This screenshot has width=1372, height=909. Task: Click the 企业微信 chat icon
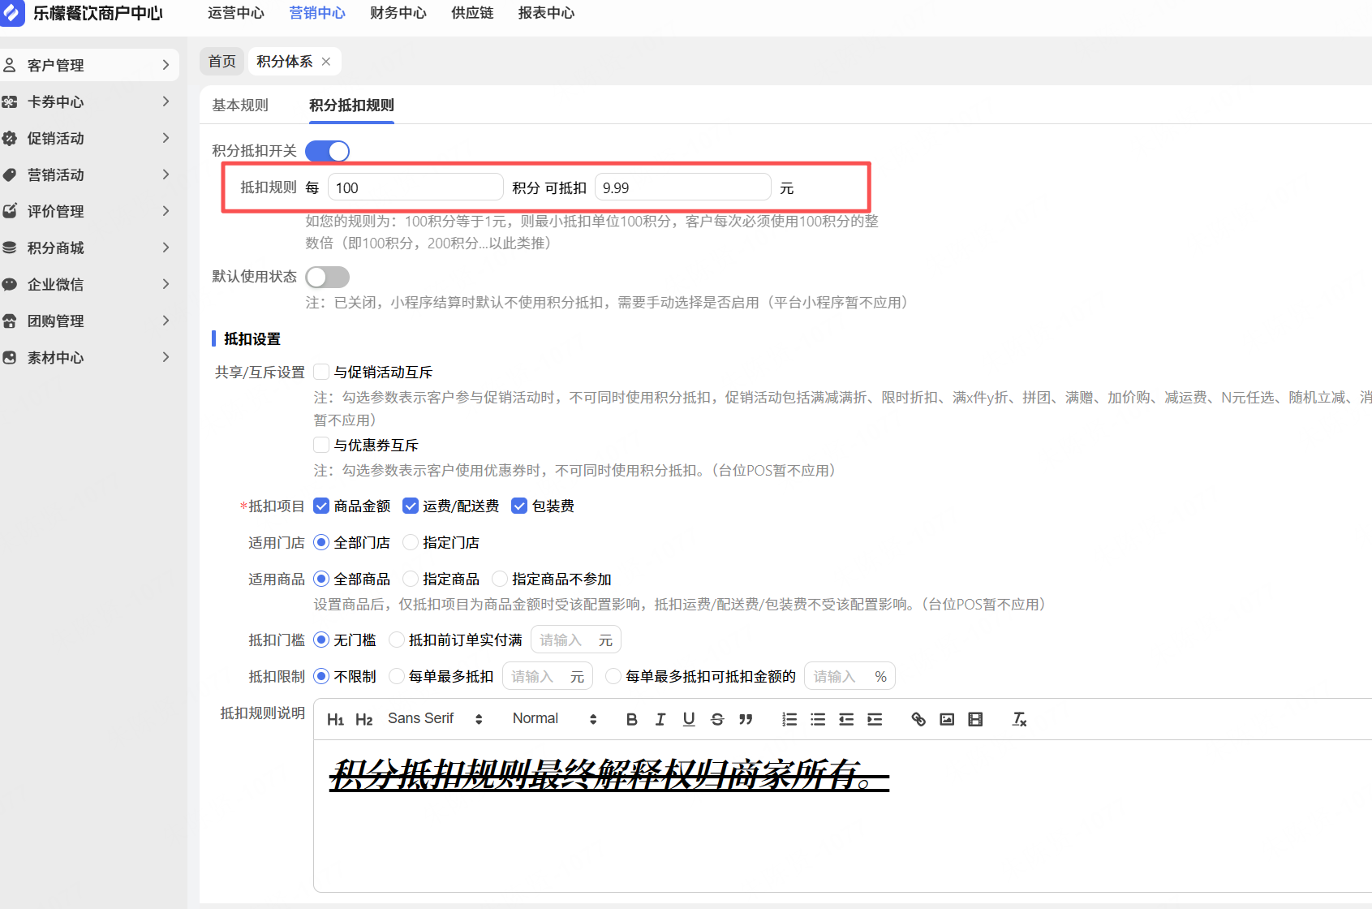click(10, 284)
